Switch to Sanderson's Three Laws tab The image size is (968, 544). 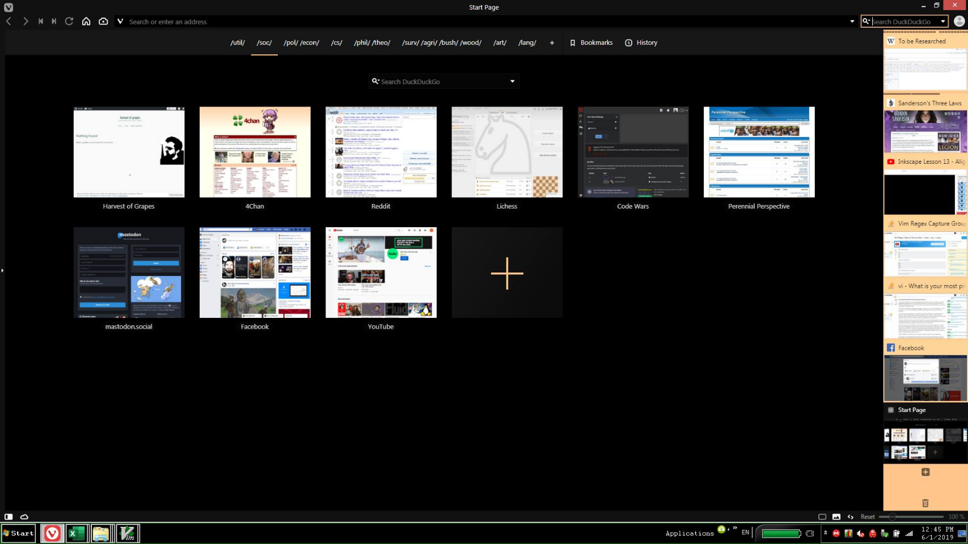pos(925,125)
